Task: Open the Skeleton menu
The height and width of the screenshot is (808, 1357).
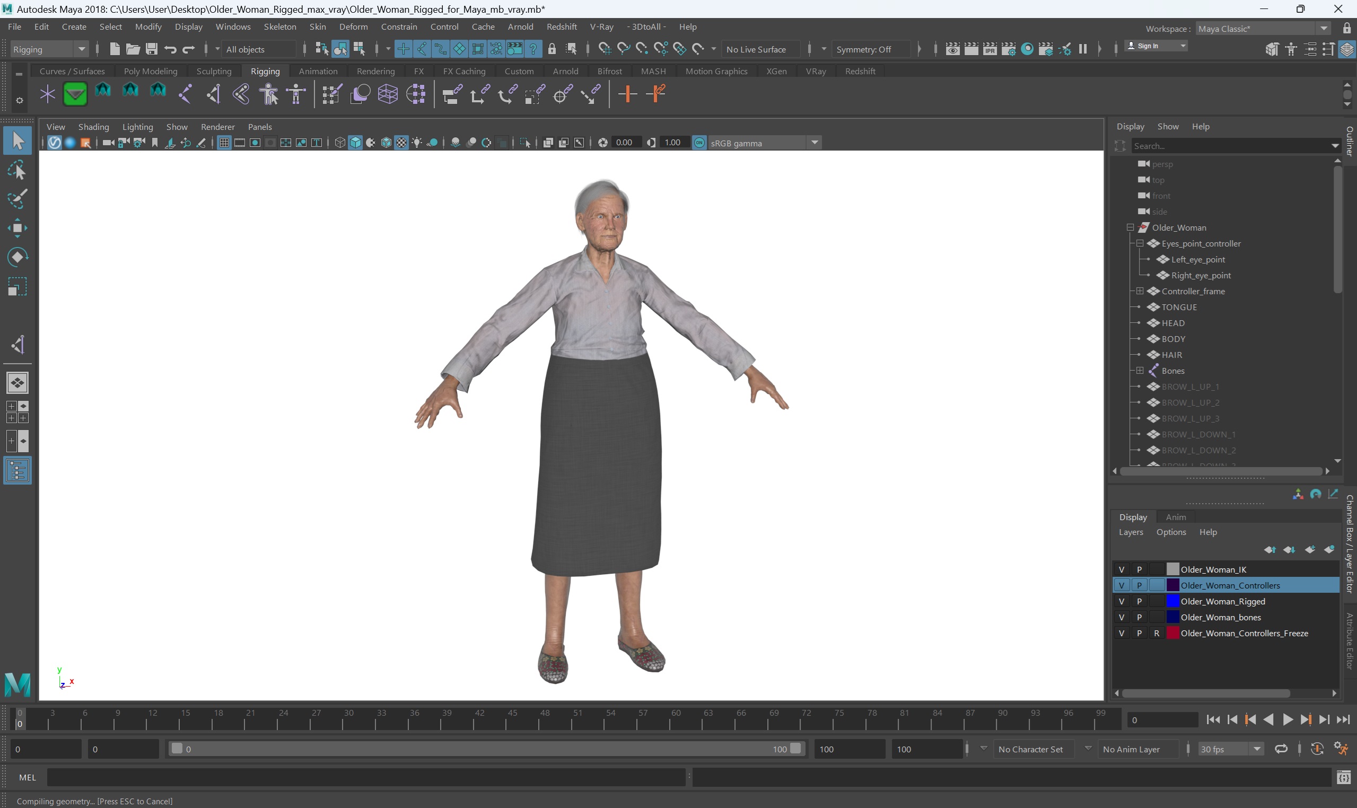Action: (x=280, y=27)
